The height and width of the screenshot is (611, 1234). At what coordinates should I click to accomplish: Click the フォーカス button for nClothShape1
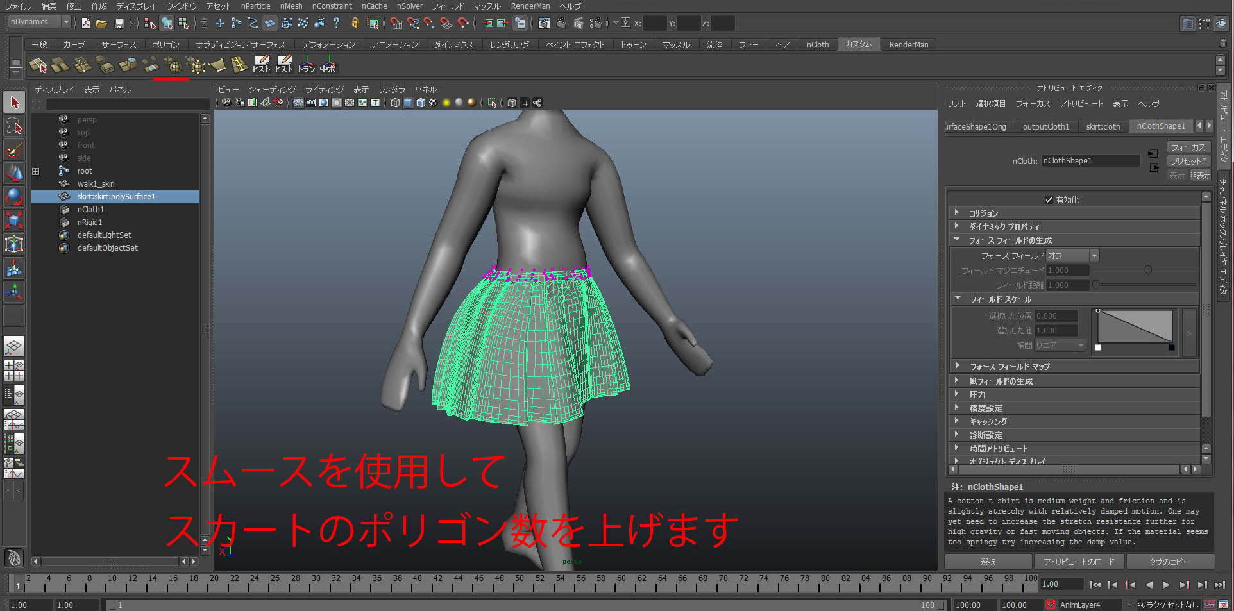[1188, 147]
